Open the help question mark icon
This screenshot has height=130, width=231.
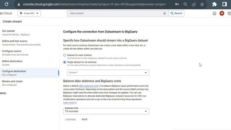coord(229,13)
